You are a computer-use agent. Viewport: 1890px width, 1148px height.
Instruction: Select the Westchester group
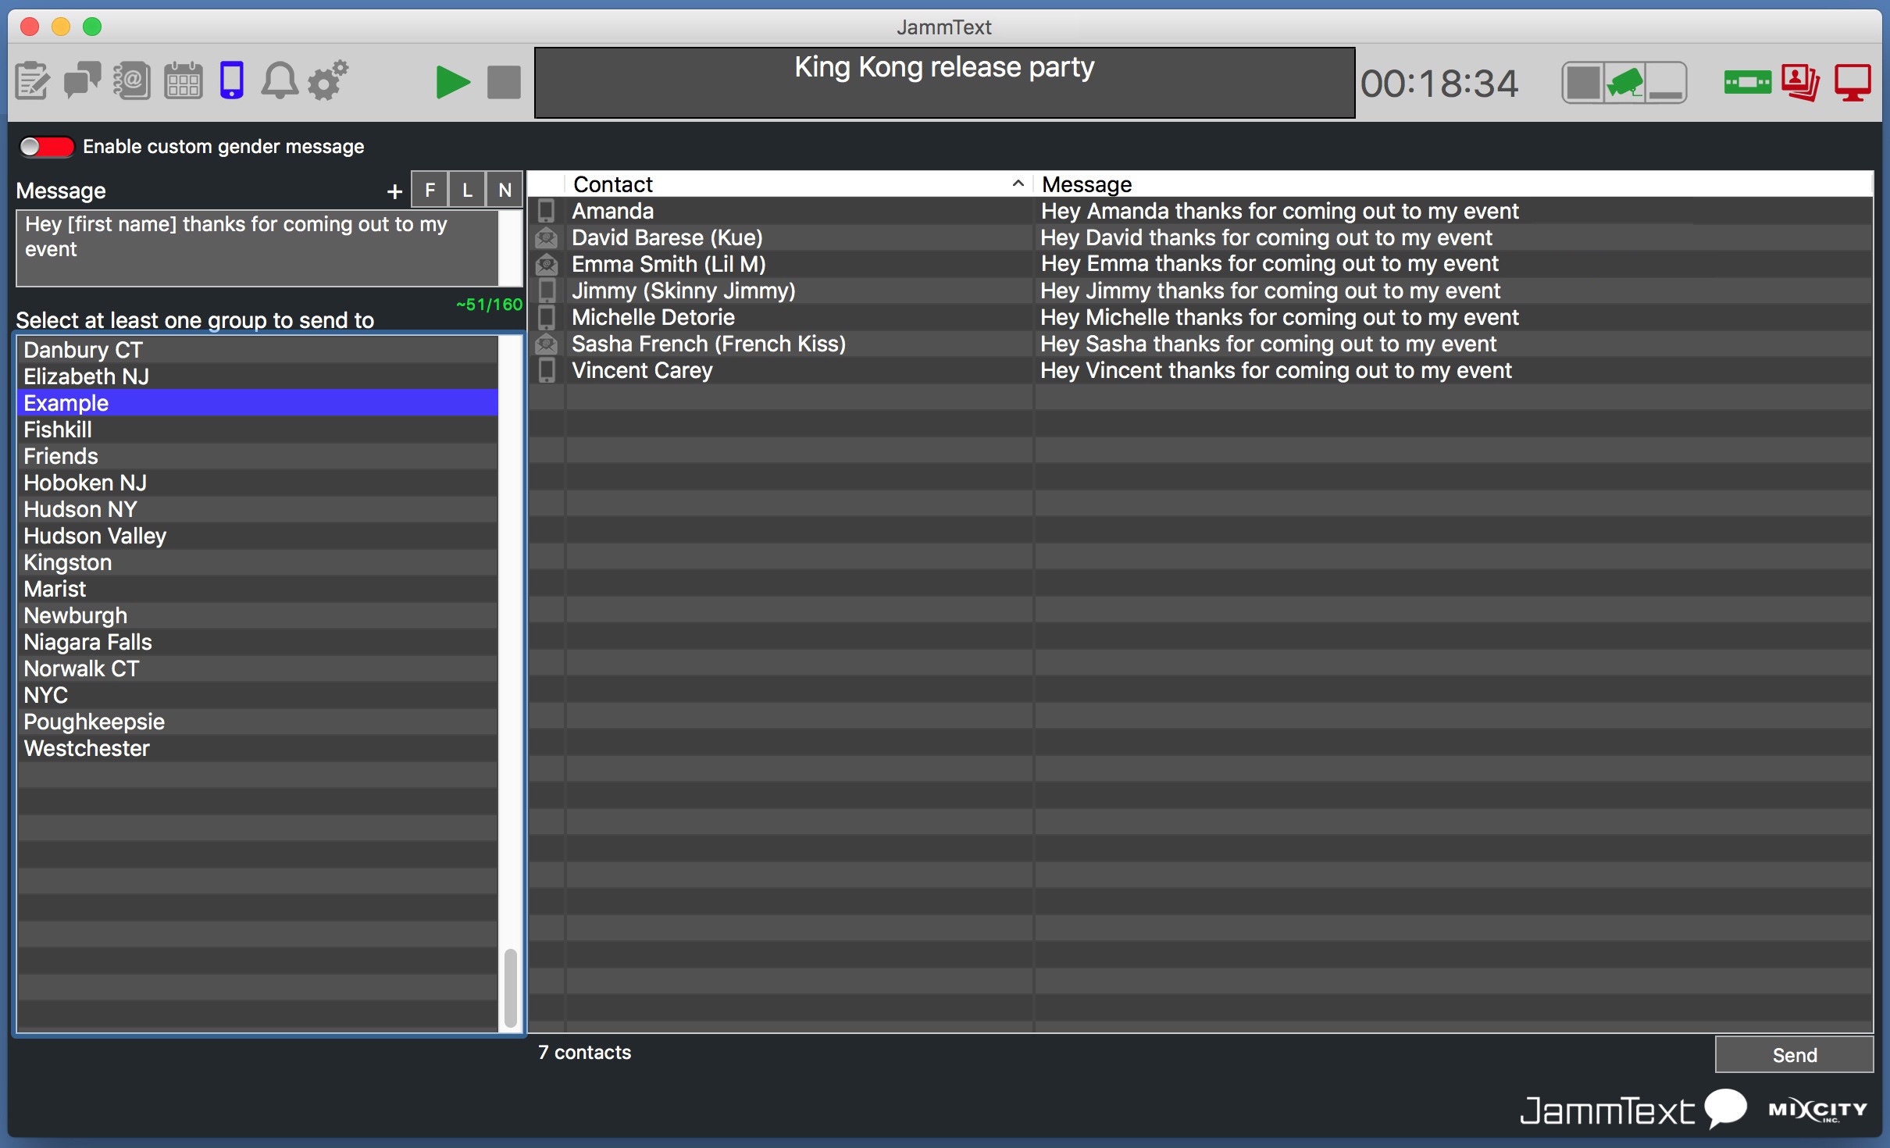click(257, 748)
